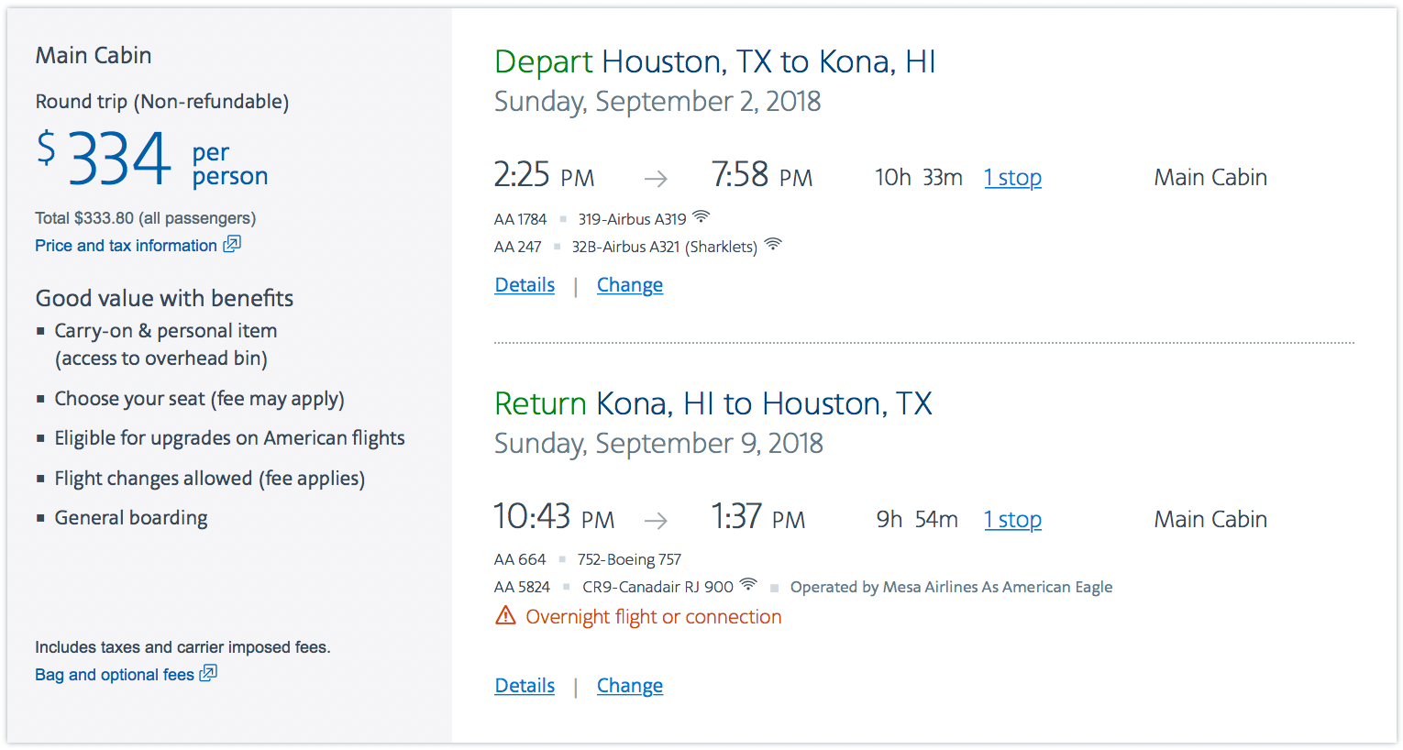Viewport: 1403px width, 750px height.
Task: Show the 1 stop info for September 2 flight
Action: [x=1012, y=178]
